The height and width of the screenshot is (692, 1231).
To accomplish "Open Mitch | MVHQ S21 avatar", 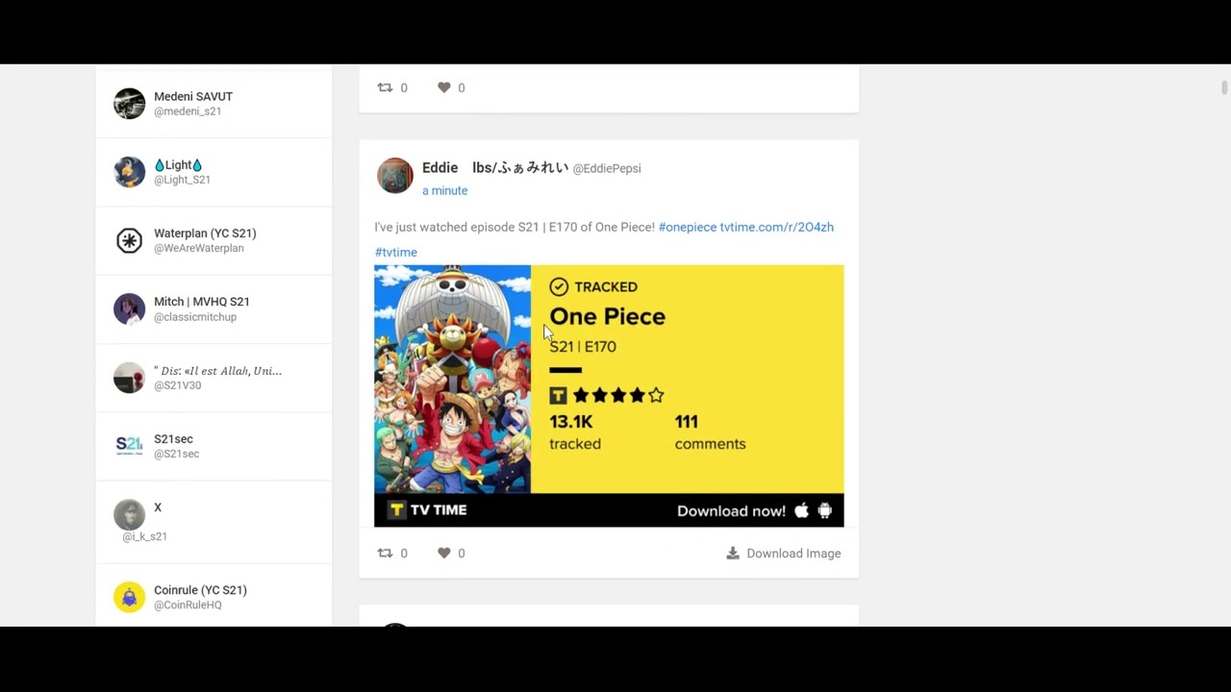I will pyautogui.click(x=129, y=309).
